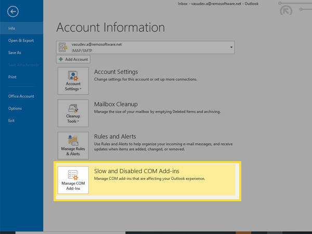
Task: Click the 'Account Settings' section heading
Action: click(x=116, y=72)
